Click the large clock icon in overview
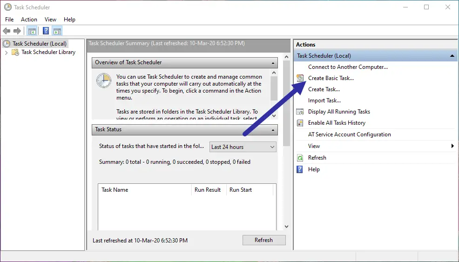This screenshot has height=262, width=459. pyautogui.click(x=104, y=80)
